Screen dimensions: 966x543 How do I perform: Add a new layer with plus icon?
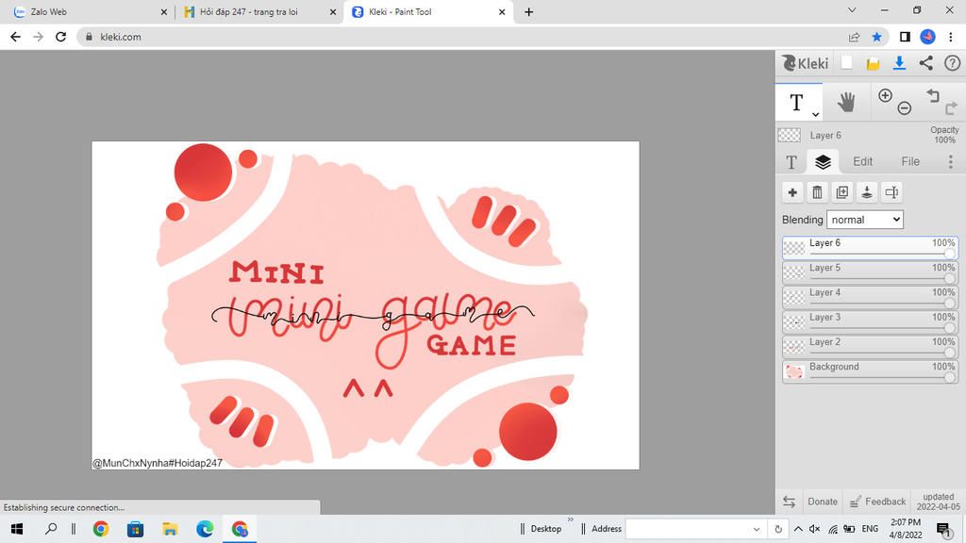coord(792,192)
